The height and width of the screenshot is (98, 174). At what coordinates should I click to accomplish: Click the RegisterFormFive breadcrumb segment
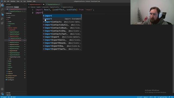click(x=54, y=7)
